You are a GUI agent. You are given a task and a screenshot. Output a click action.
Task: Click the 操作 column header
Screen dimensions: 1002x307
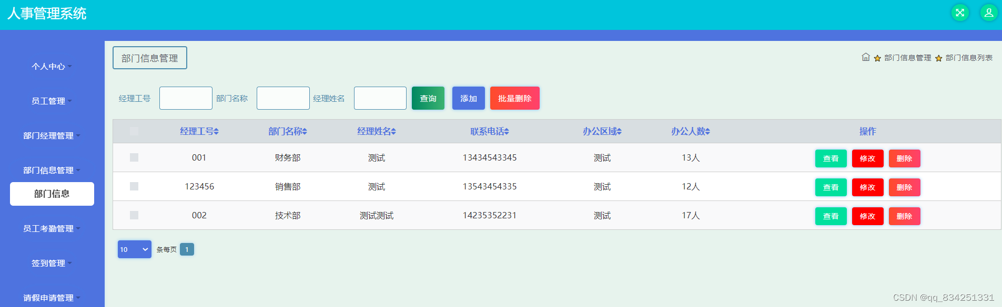868,131
